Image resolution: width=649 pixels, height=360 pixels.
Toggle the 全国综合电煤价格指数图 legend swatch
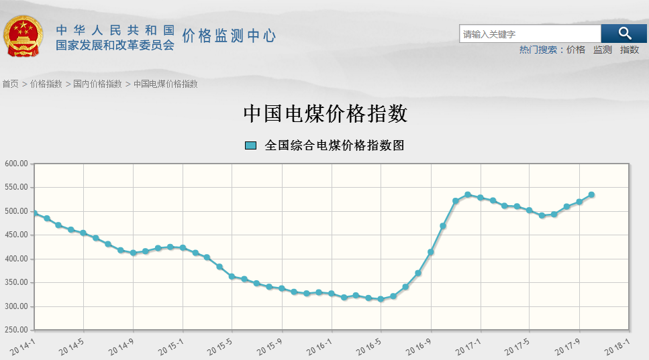coord(251,145)
